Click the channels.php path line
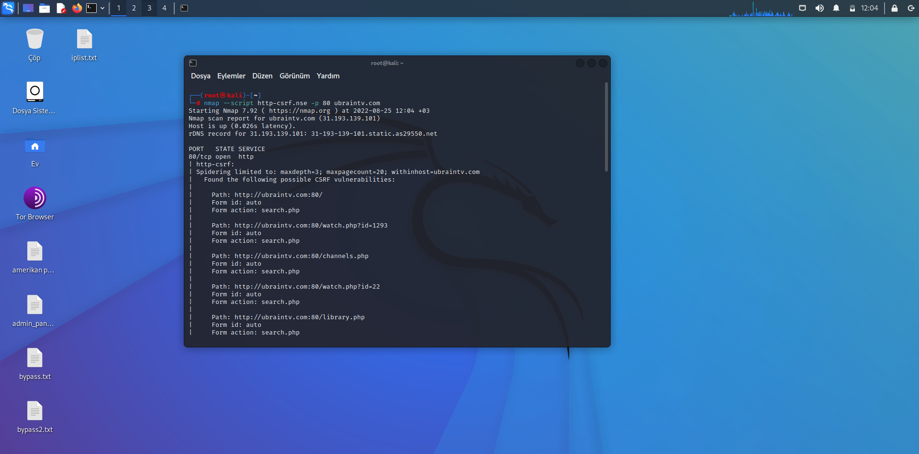Screen dimensions: 919x454 [290, 256]
